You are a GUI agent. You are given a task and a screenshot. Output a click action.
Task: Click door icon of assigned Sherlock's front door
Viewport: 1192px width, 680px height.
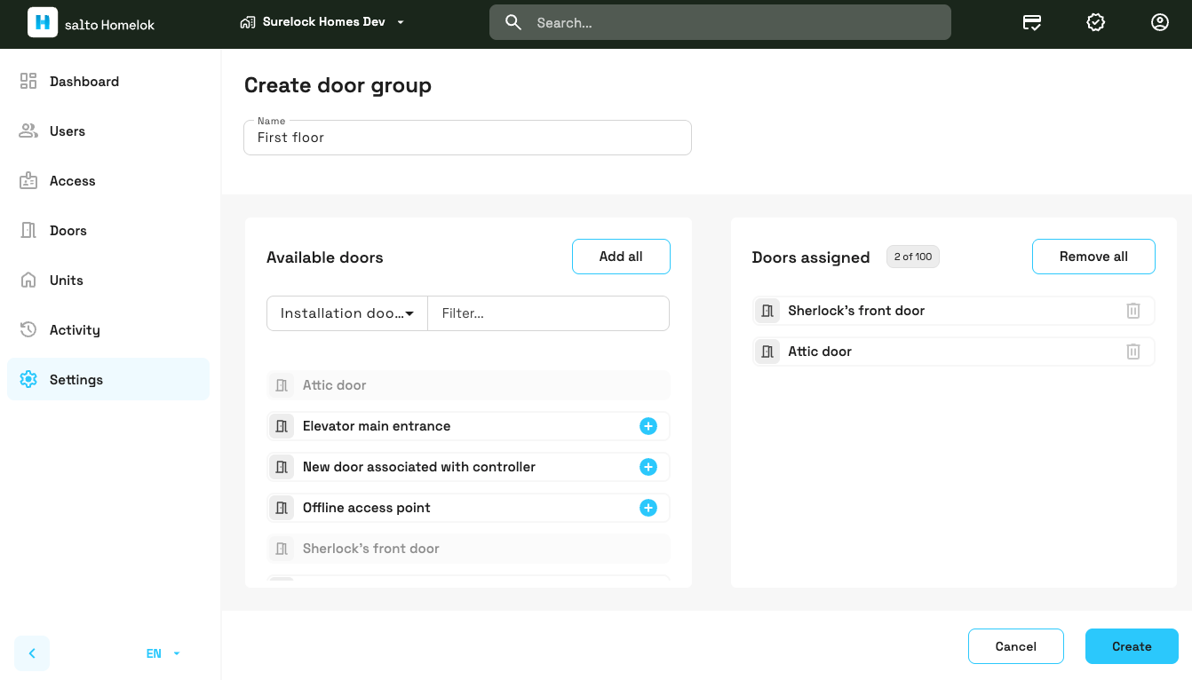[x=767, y=311]
